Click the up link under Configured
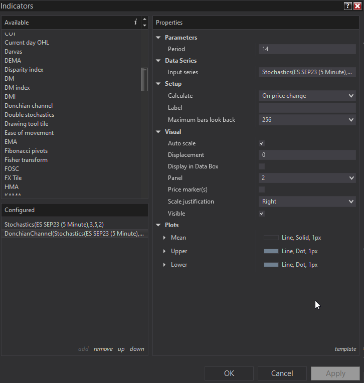The image size is (364, 383). click(x=121, y=349)
